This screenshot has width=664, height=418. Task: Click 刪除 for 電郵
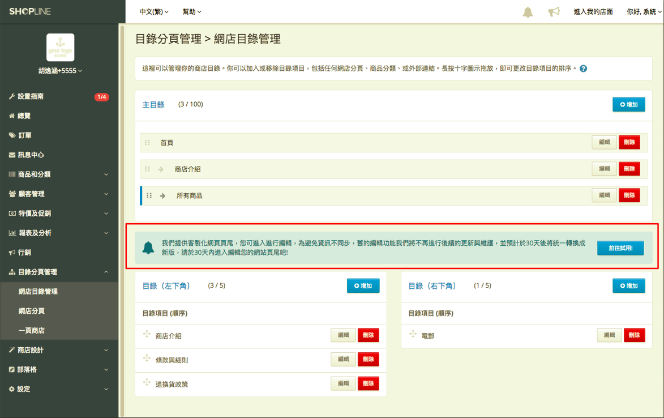[x=635, y=335]
